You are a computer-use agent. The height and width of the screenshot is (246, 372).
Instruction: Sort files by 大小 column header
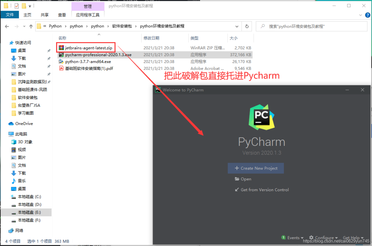pyautogui.click(x=234, y=38)
